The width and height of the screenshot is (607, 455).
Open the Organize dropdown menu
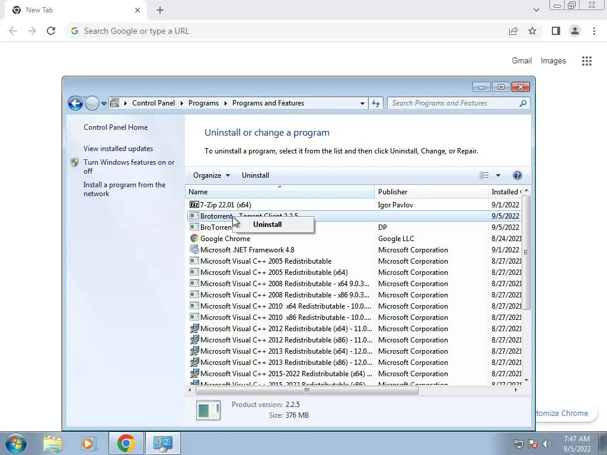tap(212, 175)
